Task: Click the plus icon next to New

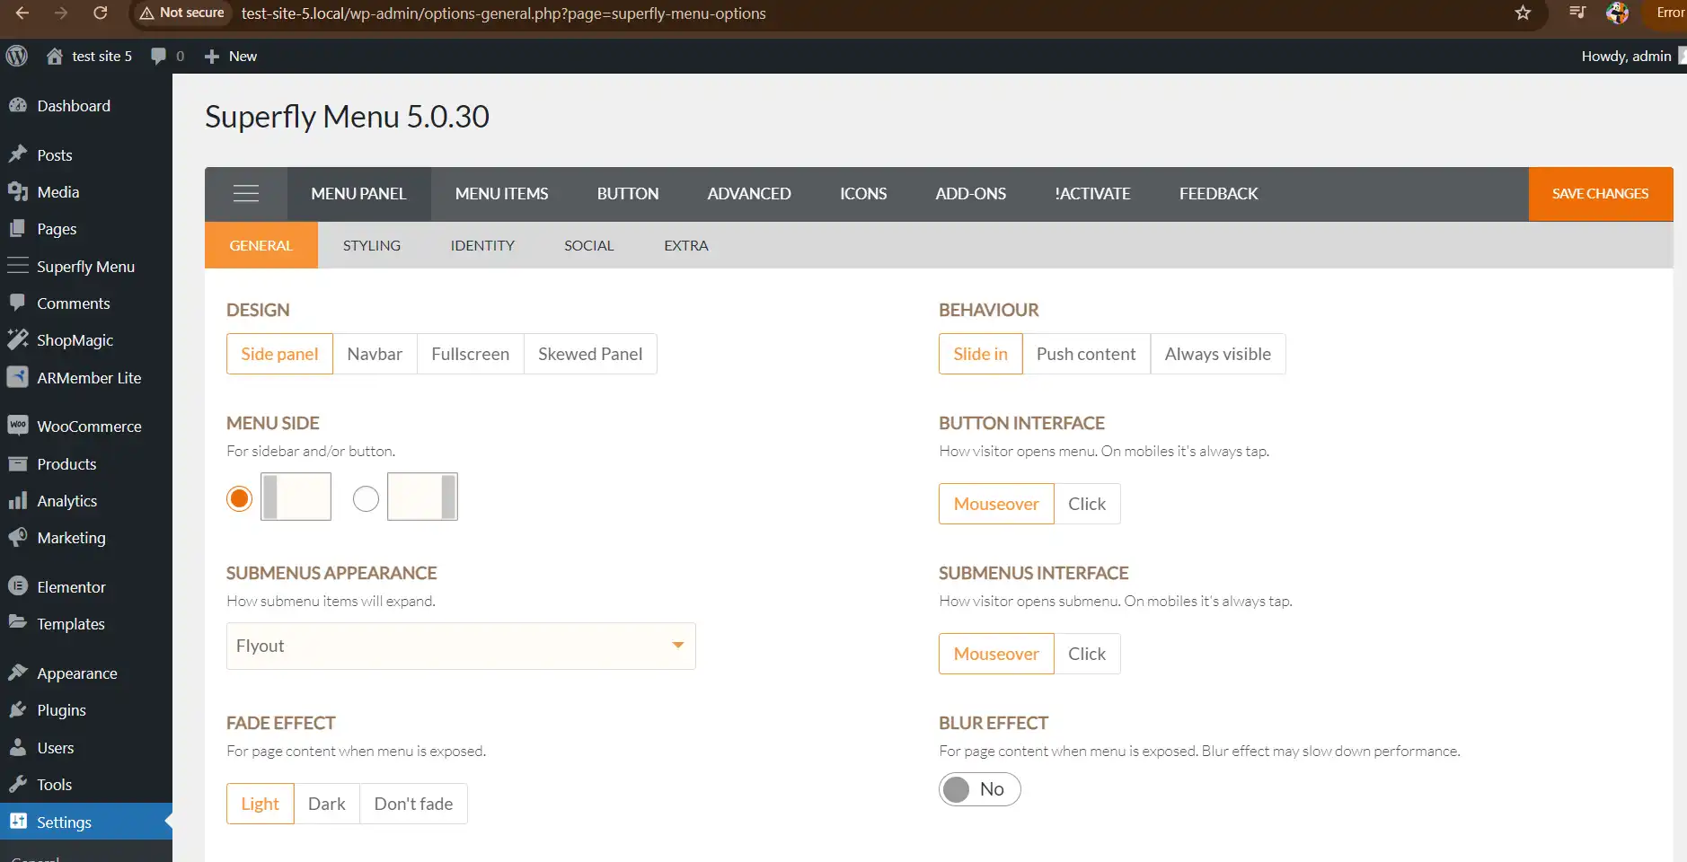Action: 212,57
